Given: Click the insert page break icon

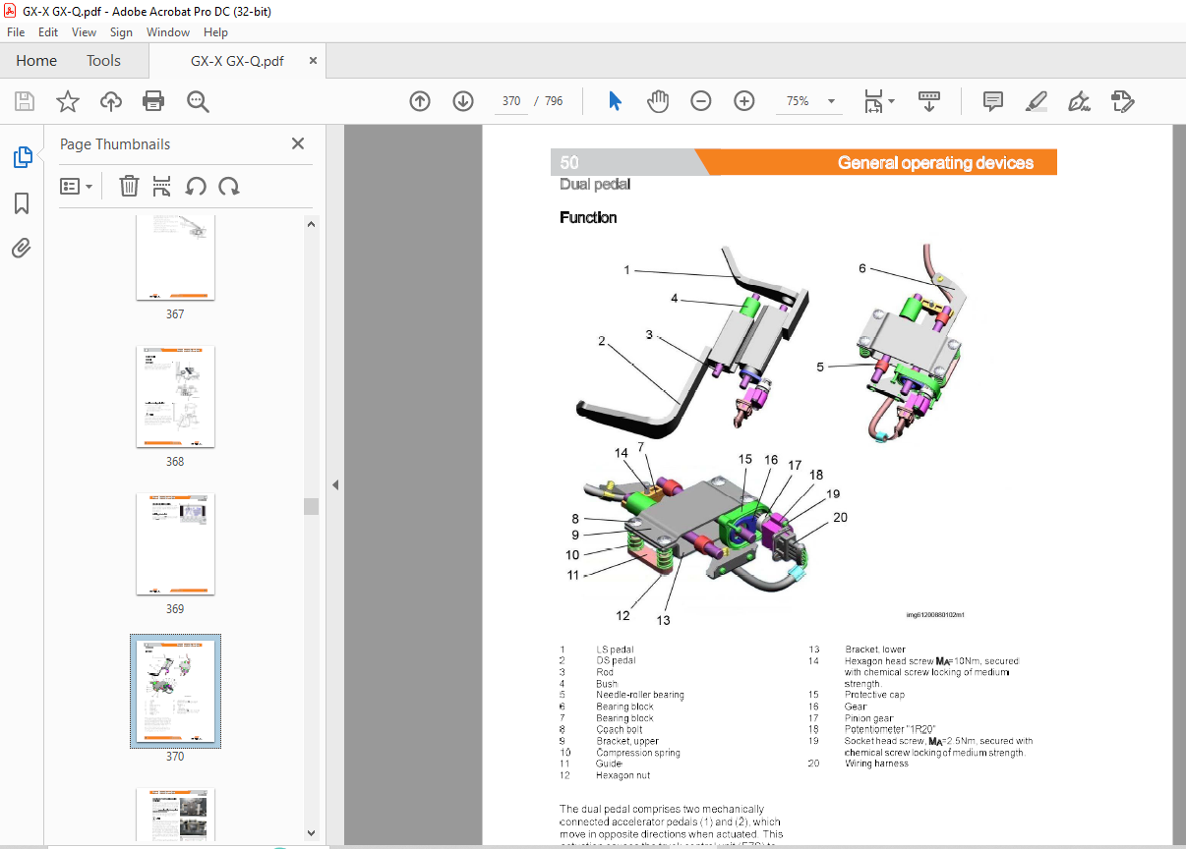Looking at the screenshot, I should (162, 186).
